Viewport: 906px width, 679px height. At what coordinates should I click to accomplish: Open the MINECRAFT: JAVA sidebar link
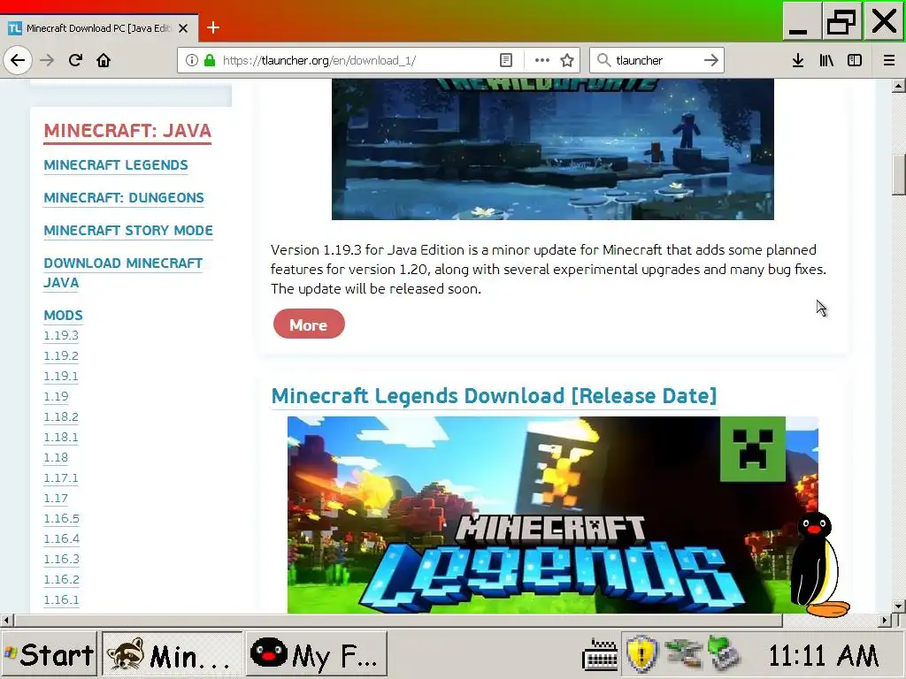(127, 131)
